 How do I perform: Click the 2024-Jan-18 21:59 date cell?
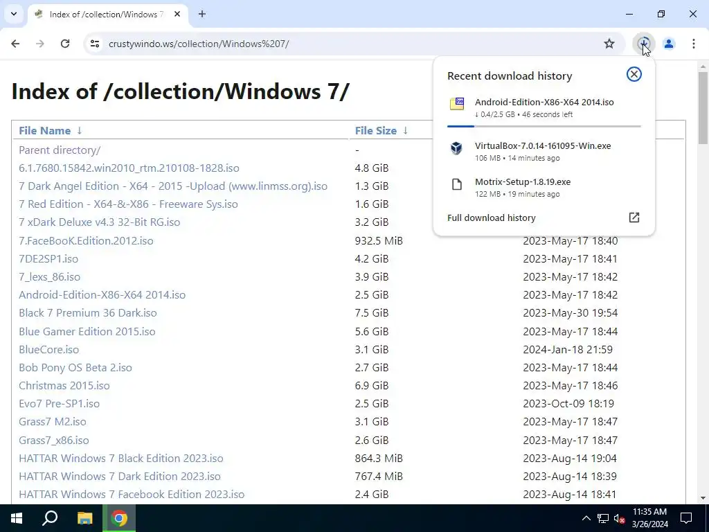point(568,350)
